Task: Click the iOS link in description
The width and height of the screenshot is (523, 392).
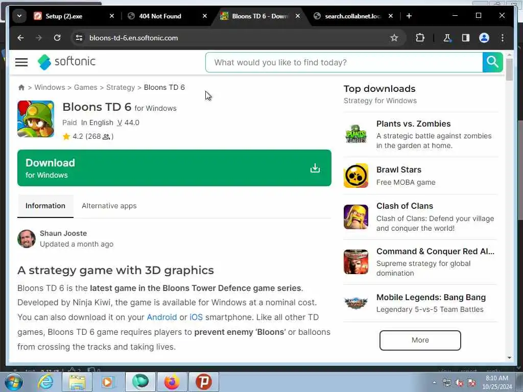Action: tap(196, 317)
